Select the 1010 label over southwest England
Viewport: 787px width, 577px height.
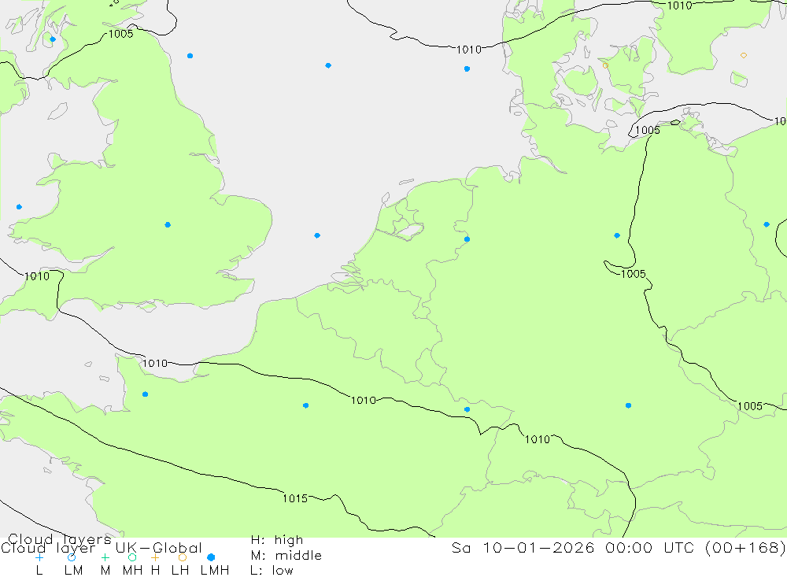pyautogui.click(x=37, y=276)
